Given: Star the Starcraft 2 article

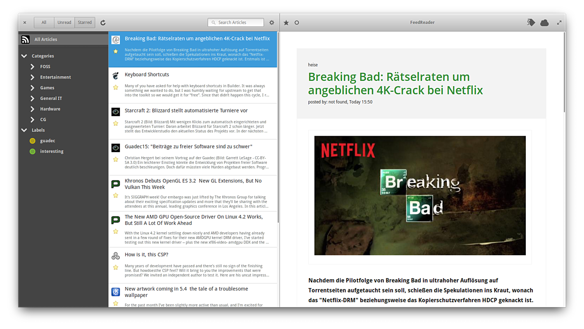Looking at the screenshot, I should coord(116,124).
